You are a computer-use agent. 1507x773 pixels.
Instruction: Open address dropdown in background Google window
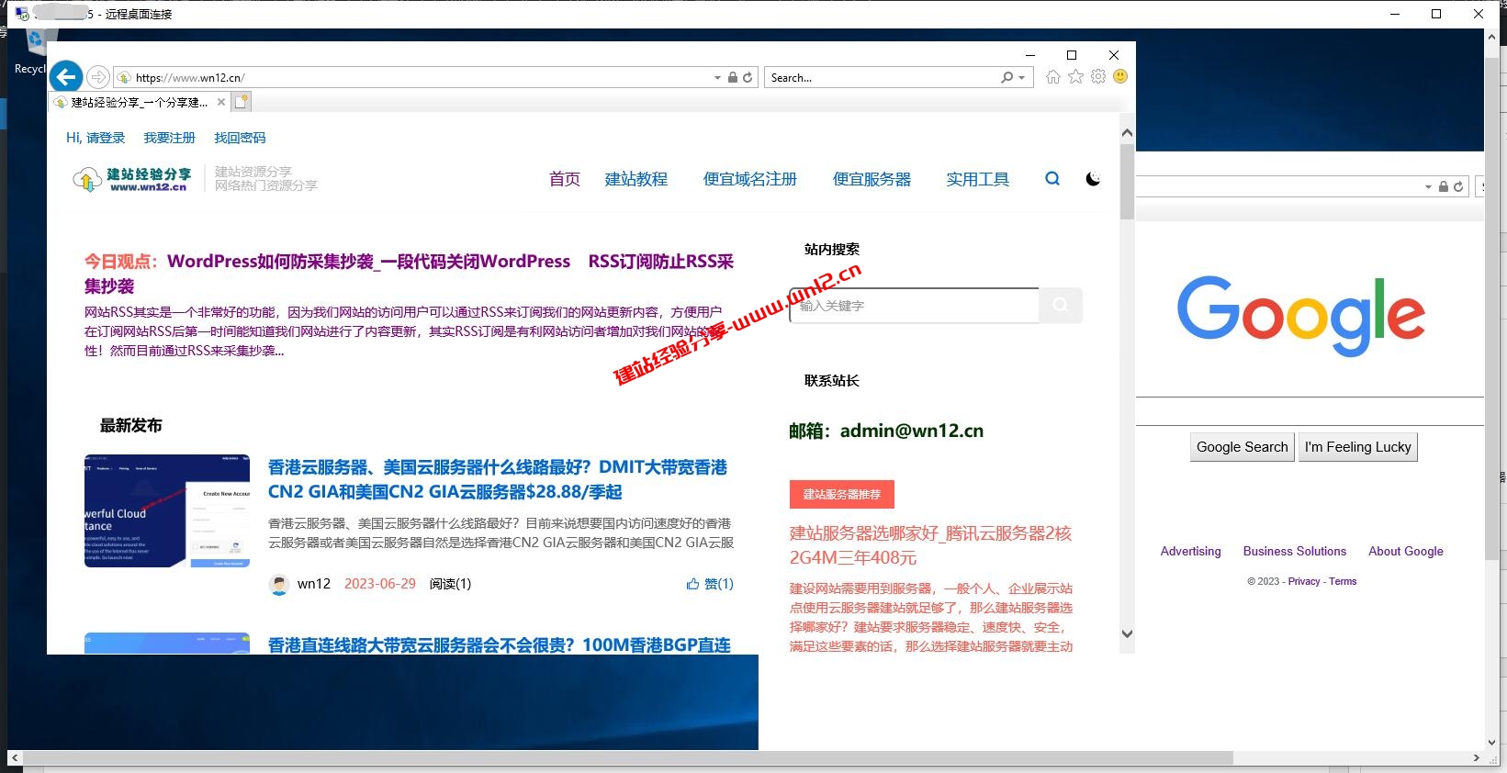click(x=1428, y=186)
